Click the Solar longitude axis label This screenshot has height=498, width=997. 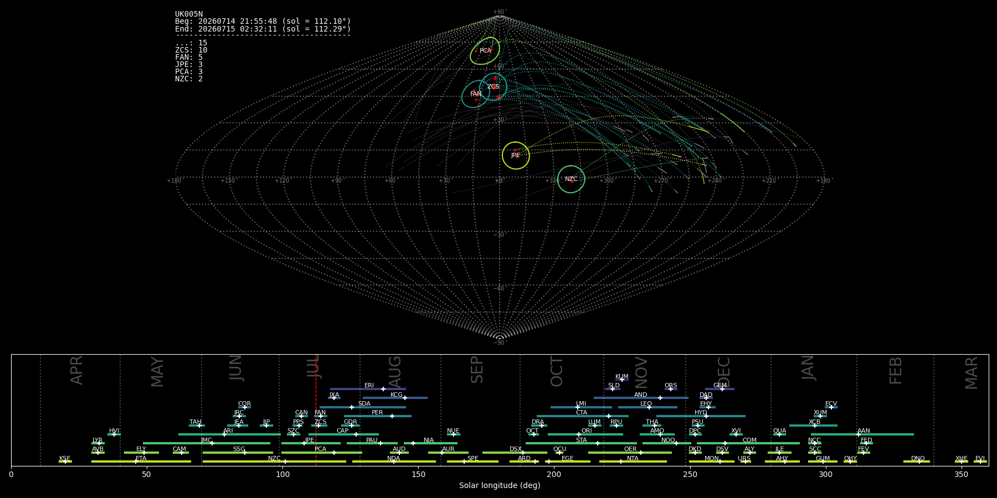[500, 485]
